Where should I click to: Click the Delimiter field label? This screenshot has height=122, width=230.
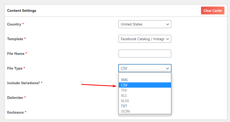pos(15,98)
